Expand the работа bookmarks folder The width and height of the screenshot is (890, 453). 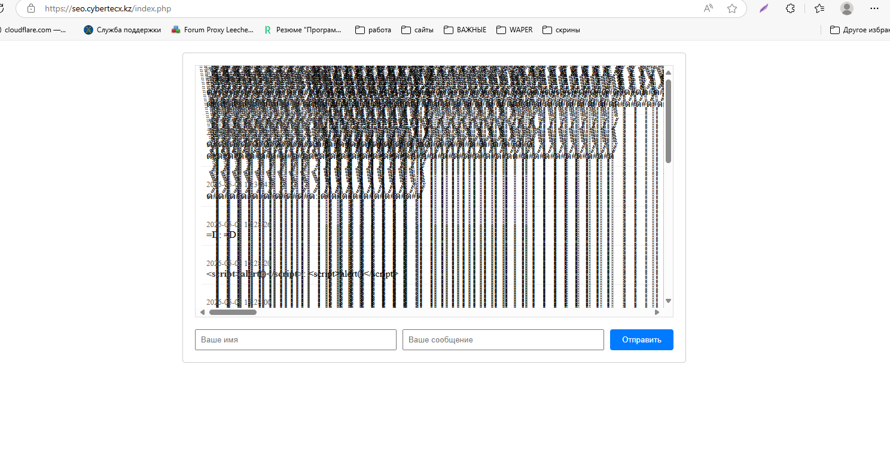pyautogui.click(x=373, y=30)
